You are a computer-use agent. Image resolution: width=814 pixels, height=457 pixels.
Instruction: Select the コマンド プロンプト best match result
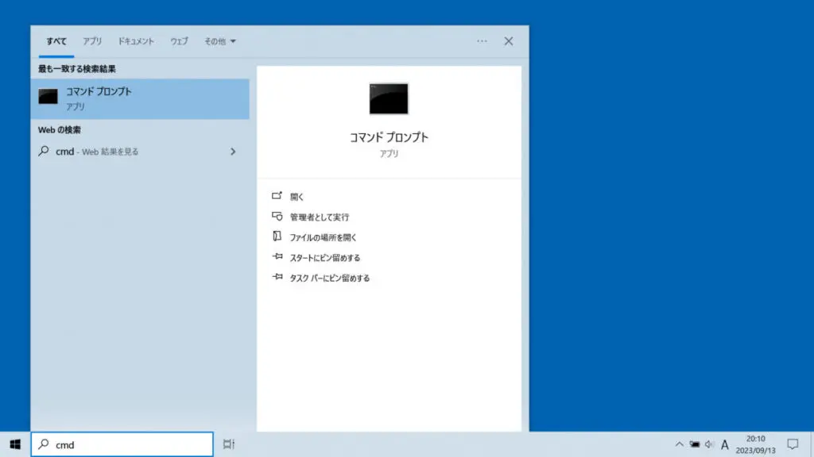140,98
